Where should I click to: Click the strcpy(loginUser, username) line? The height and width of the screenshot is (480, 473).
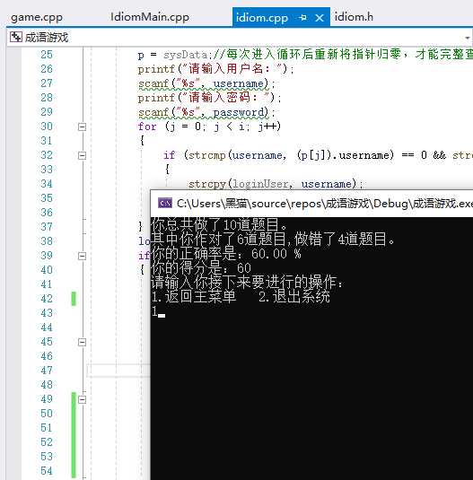click(x=276, y=184)
